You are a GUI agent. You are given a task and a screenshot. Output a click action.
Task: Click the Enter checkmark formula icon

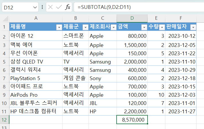tap(59, 7)
